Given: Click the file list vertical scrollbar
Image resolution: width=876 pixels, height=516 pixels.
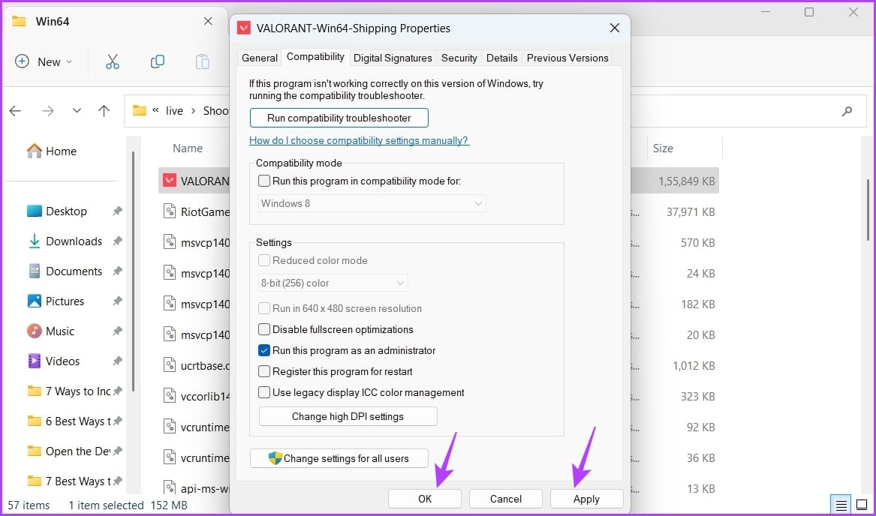Looking at the screenshot, I should pos(868,211).
